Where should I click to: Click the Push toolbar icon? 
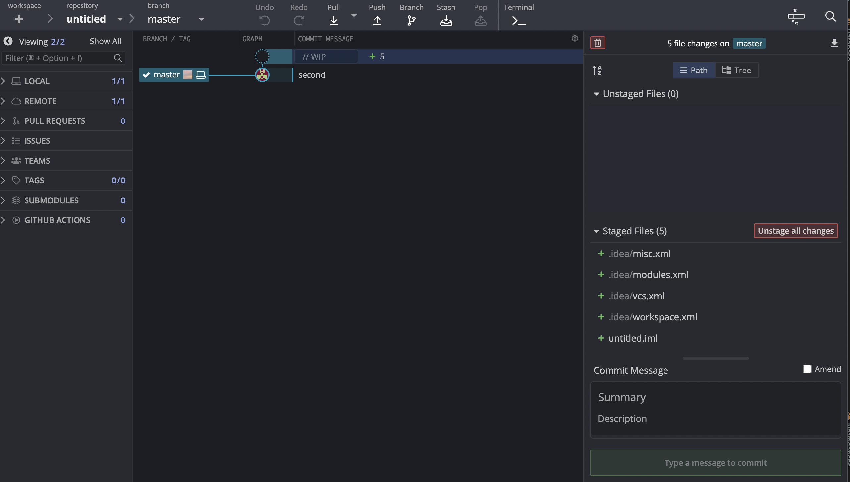(x=377, y=21)
